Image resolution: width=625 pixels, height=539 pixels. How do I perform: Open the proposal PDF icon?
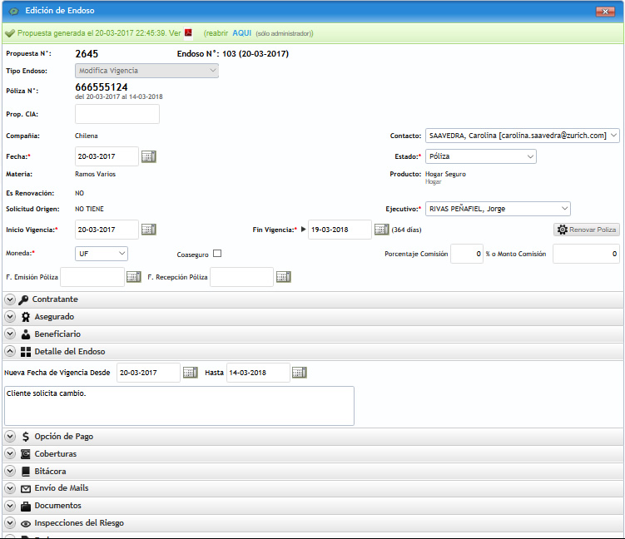(x=188, y=32)
